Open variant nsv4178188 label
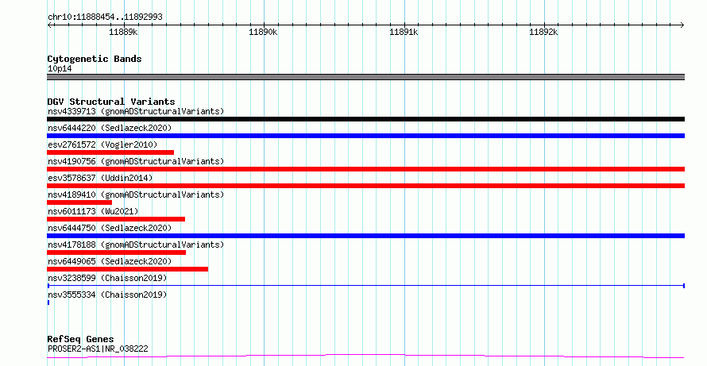 pos(136,245)
